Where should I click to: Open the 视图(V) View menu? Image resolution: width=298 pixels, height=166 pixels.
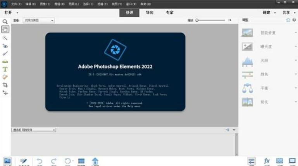(117, 4)
